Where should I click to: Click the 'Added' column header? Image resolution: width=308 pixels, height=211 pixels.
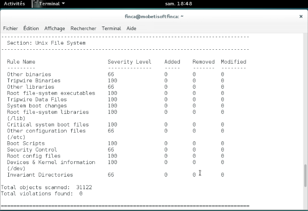pos(172,62)
